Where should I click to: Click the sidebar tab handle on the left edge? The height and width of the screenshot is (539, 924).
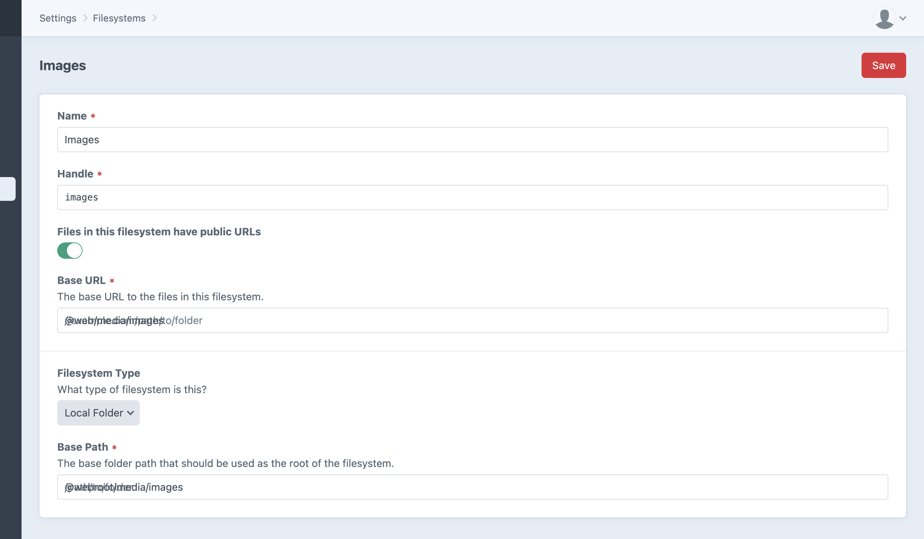point(7,189)
